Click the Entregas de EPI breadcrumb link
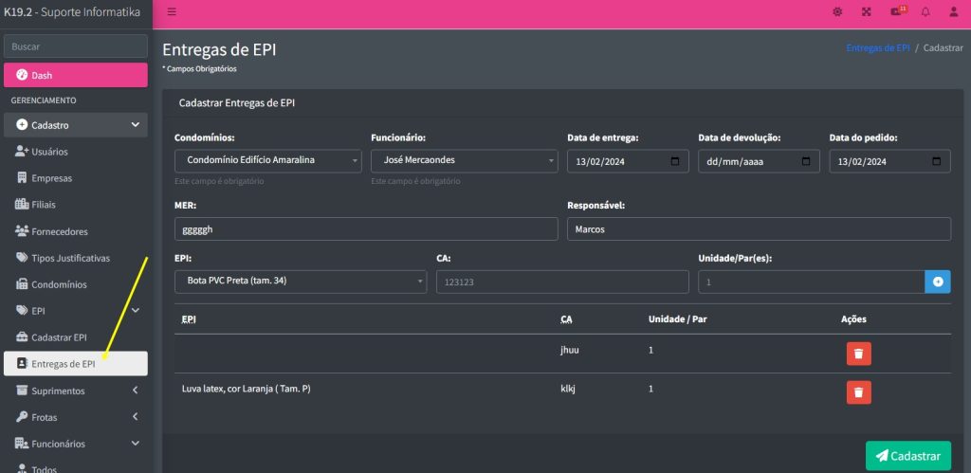The width and height of the screenshot is (971, 473). (x=877, y=47)
